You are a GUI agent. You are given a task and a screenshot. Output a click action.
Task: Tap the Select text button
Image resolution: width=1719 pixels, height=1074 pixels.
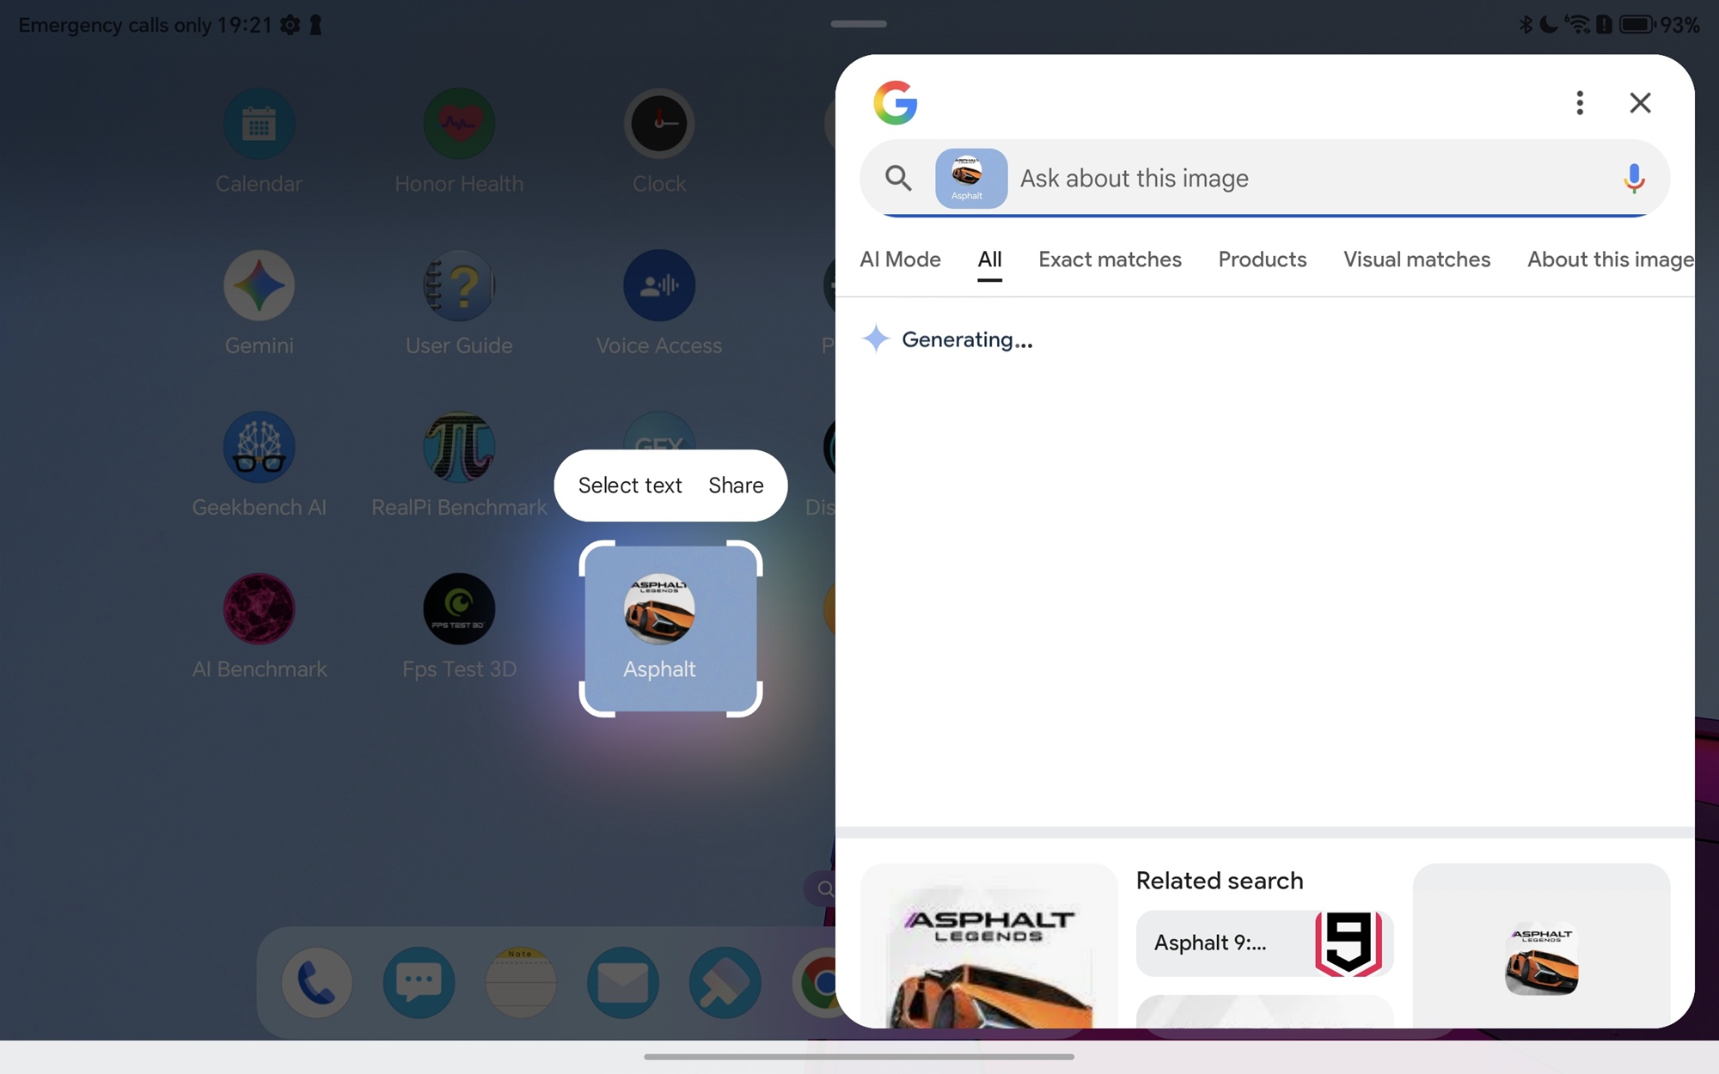tap(630, 485)
